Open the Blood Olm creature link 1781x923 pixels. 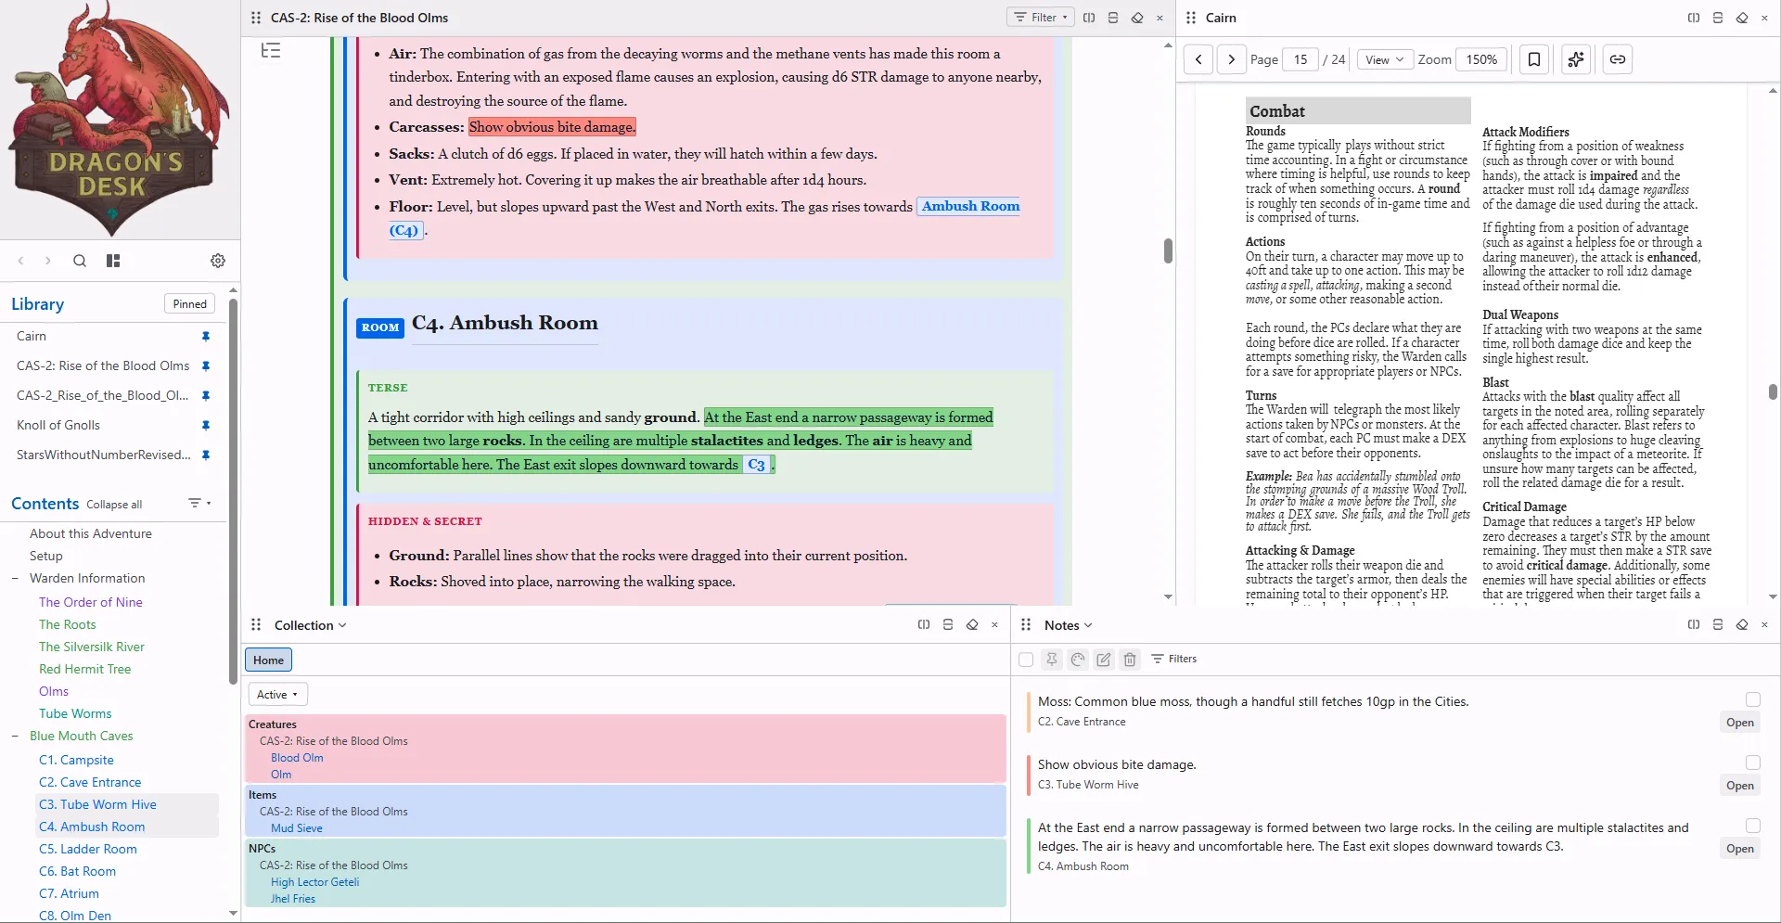(297, 758)
